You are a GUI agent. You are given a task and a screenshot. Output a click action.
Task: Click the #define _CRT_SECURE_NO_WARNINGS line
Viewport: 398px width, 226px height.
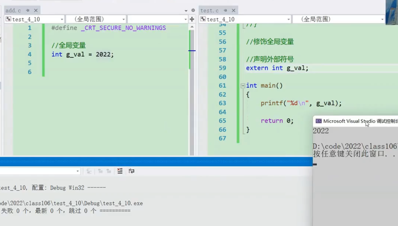(109, 28)
